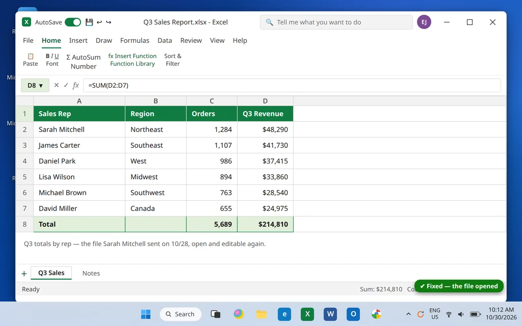Click the Sales Rep header cell
The height and width of the screenshot is (326, 522).
79,114
